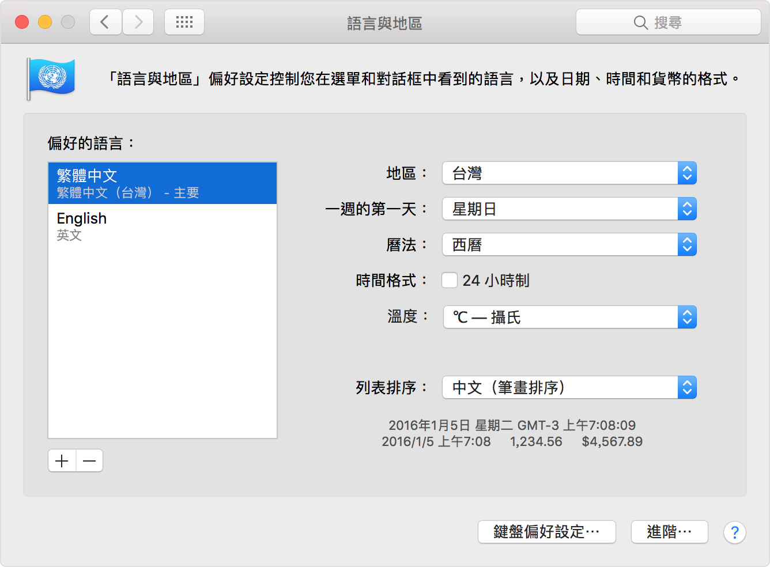Click the 偏好的語言 label

[x=91, y=143]
